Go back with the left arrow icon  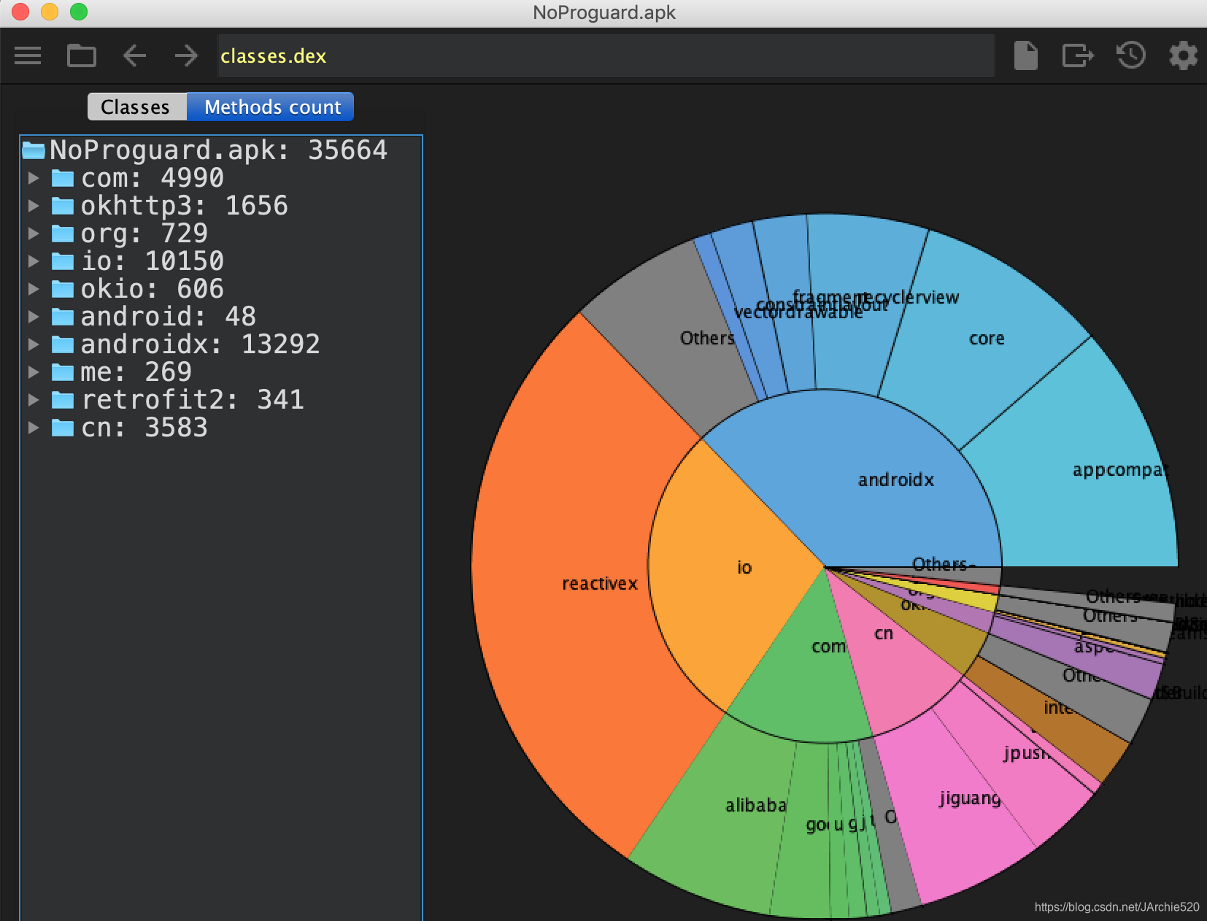tap(134, 55)
